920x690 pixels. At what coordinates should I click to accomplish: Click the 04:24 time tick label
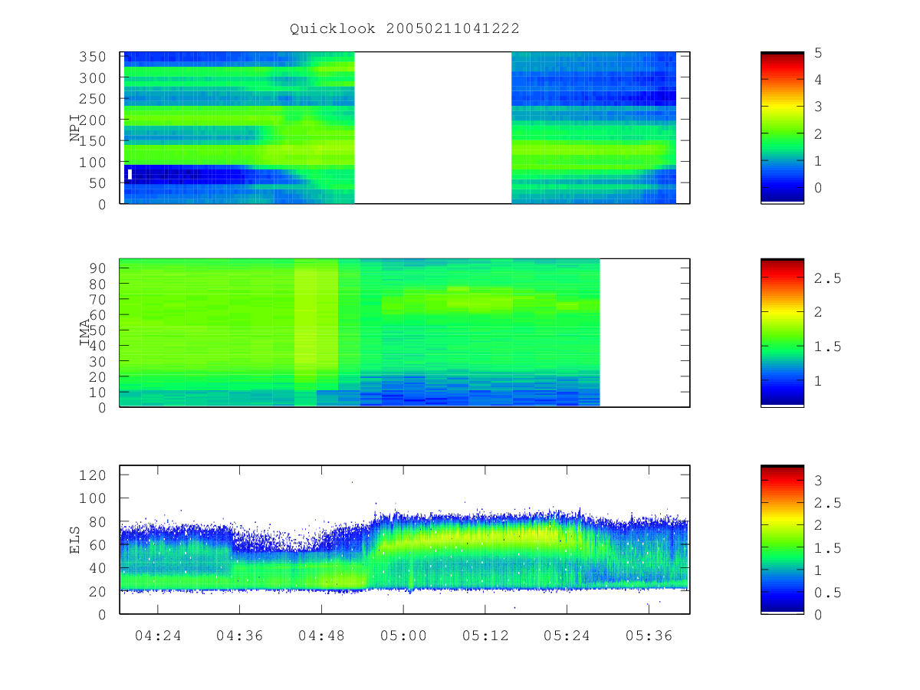tap(158, 635)
